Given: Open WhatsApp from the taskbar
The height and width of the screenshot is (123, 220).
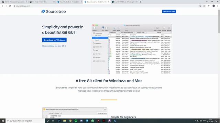Looking at the screenshot, I should [92, 121].
